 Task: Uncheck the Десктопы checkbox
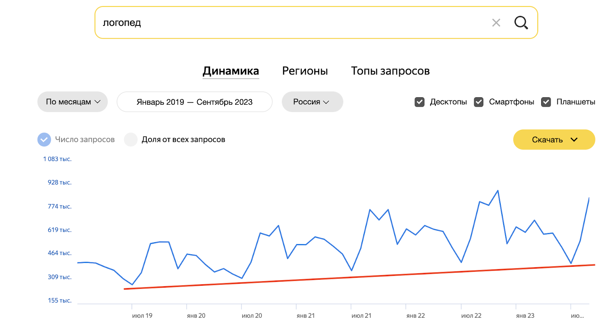click(420, 102)
